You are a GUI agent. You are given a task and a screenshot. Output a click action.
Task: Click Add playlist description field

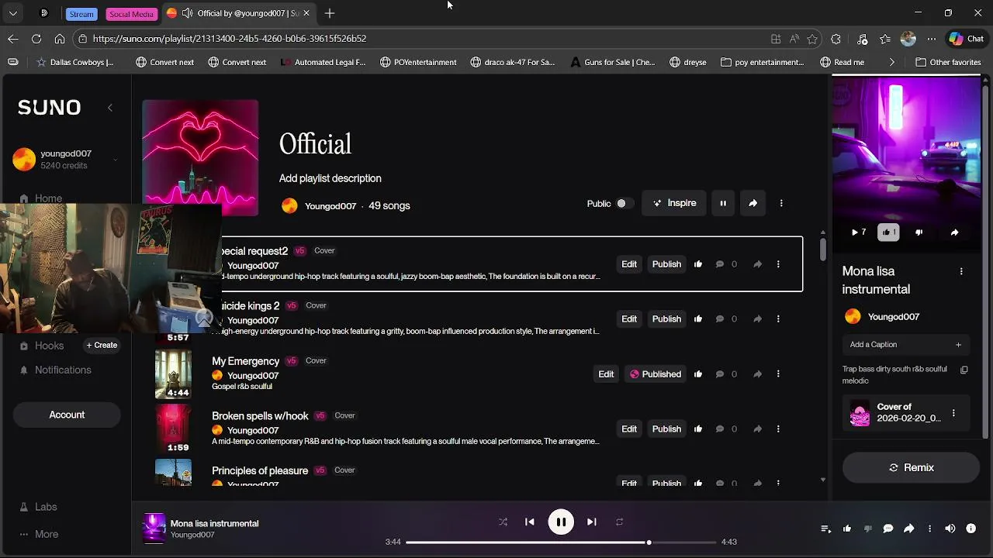[330, 178]
